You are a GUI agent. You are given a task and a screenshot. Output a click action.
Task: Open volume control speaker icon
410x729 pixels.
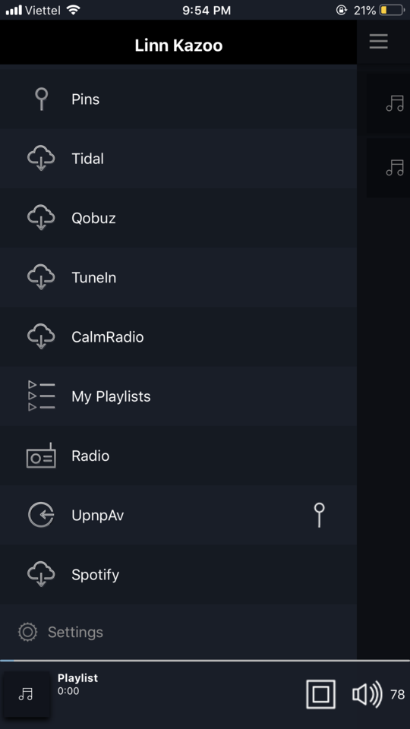coord(367,694)
